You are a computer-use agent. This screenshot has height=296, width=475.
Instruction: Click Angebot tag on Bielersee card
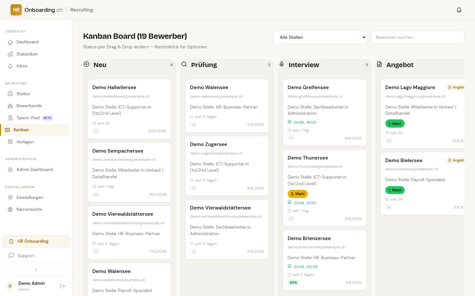point(456,160)
